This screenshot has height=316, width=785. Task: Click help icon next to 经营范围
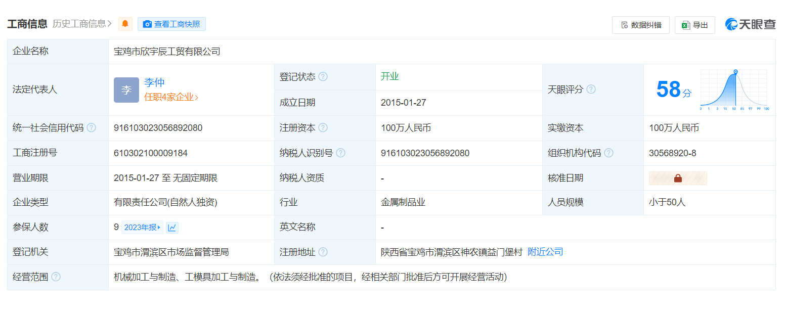[56, 277]
